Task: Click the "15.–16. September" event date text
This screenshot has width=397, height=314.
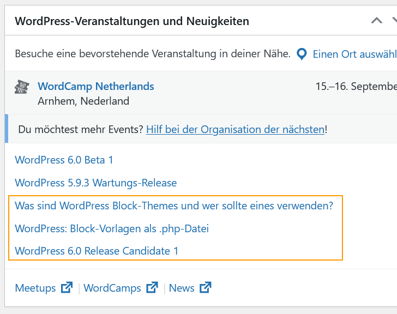Action: coord(356,86)
